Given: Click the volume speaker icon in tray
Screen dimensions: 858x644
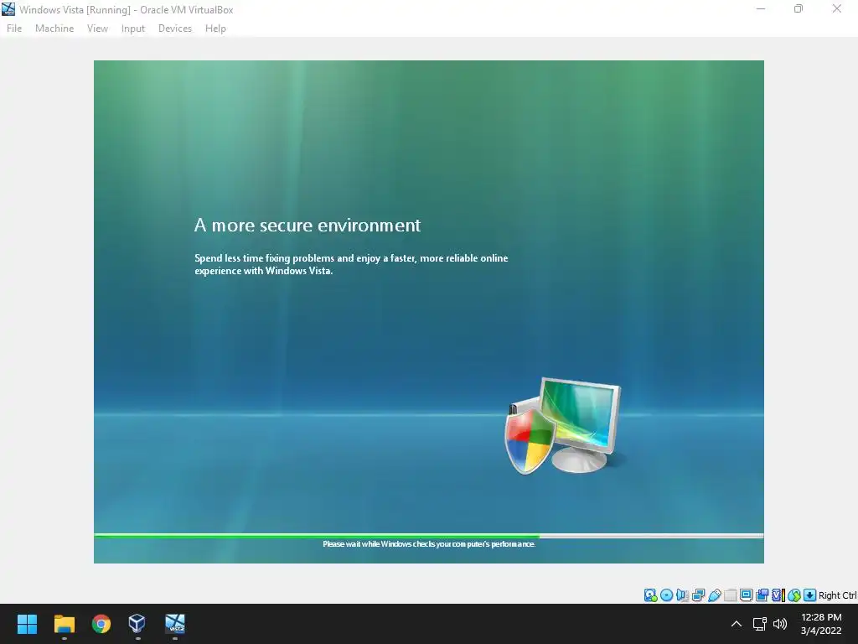Looking at the screenshot, I should tap(780, 624).
